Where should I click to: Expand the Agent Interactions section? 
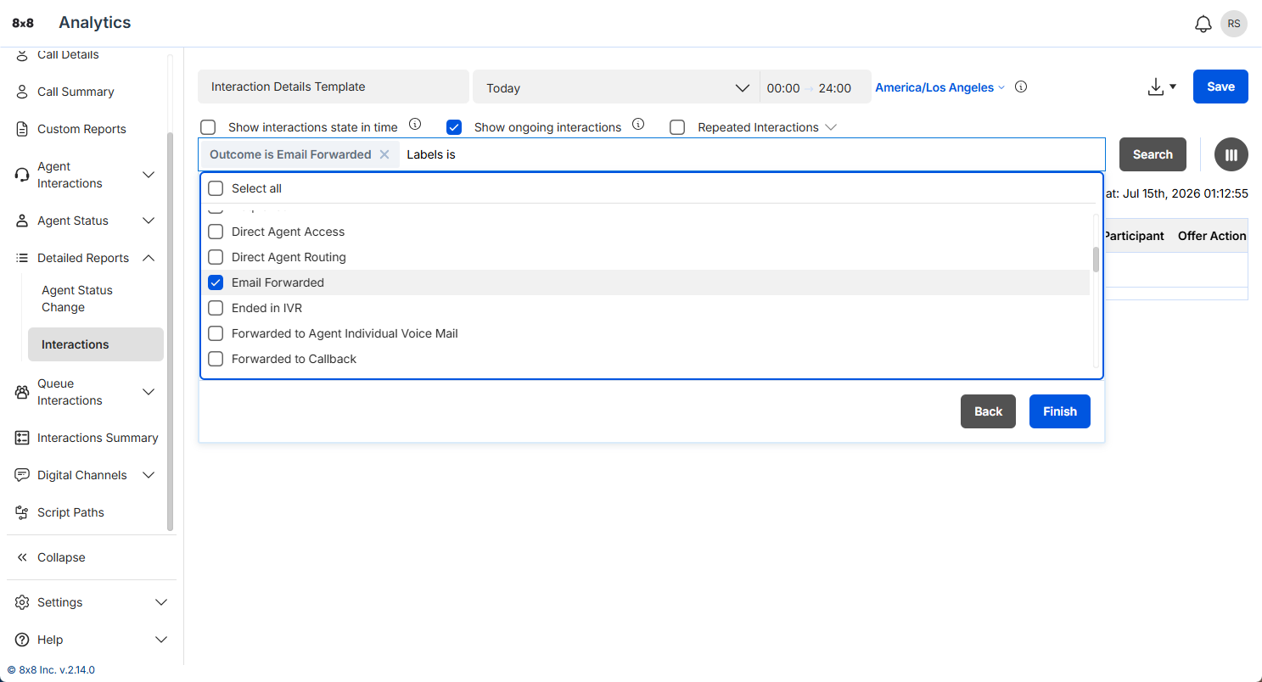(x=149, y=175)
